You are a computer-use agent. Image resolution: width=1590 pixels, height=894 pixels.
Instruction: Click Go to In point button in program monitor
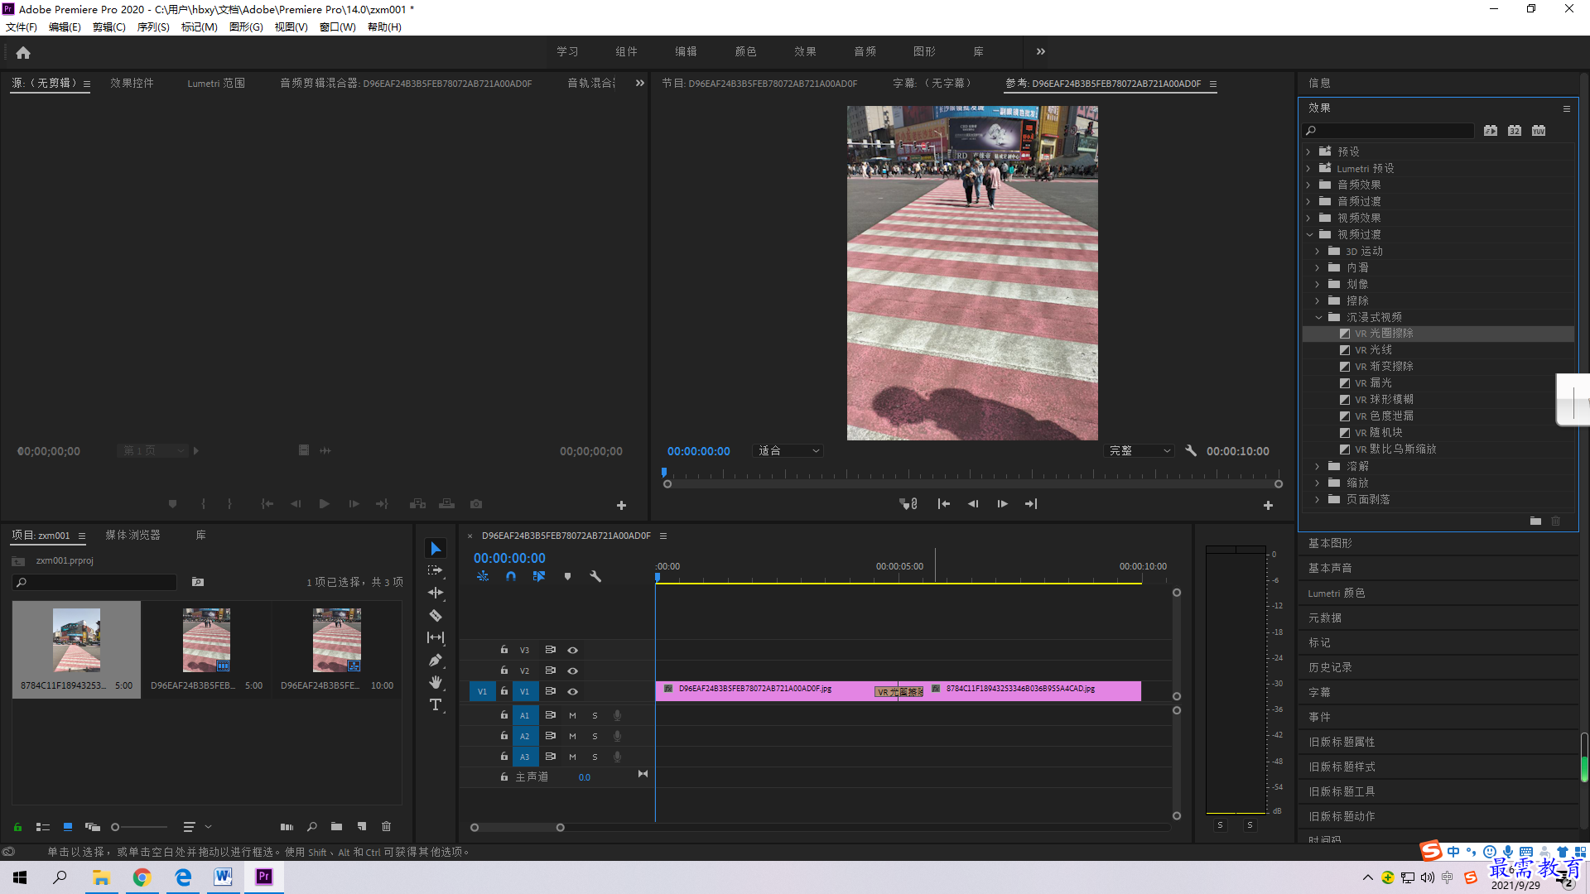[944, 503]
